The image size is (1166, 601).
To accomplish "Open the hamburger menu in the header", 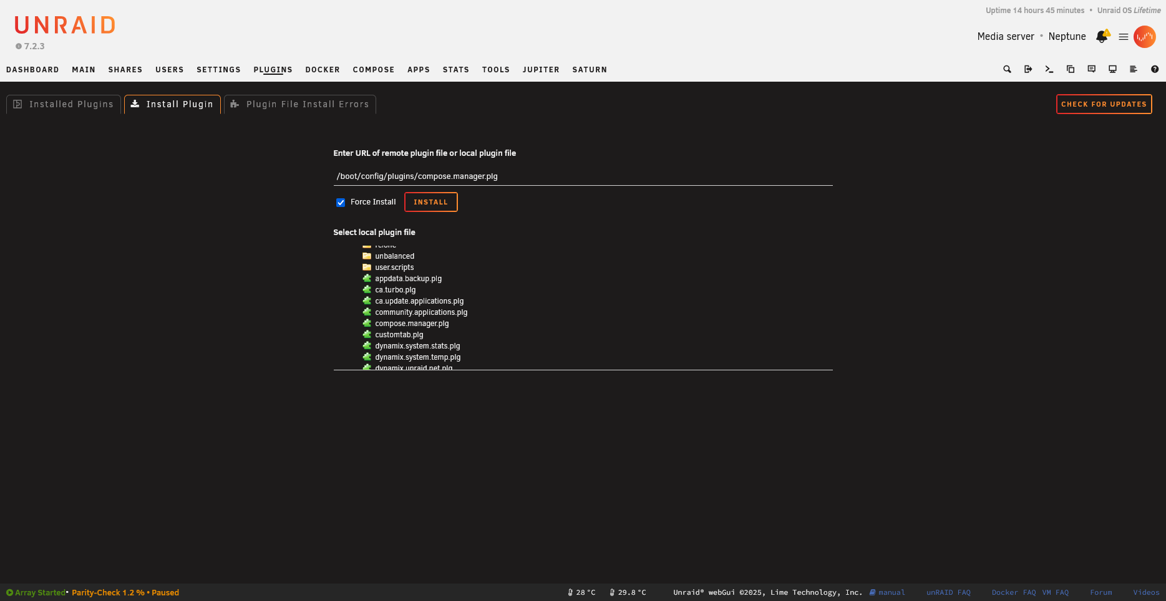I will [1122, 36].
